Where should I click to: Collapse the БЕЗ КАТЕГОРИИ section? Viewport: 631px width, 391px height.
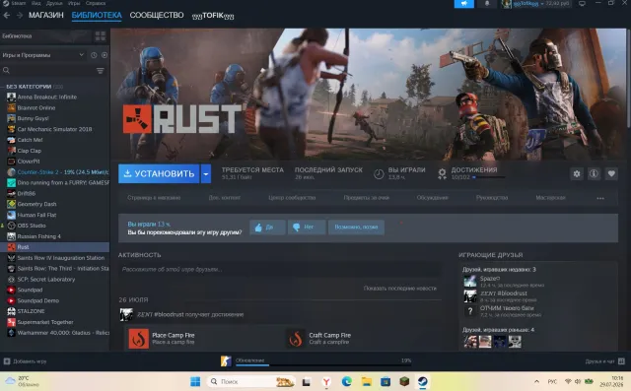click(x=29, y=87)
